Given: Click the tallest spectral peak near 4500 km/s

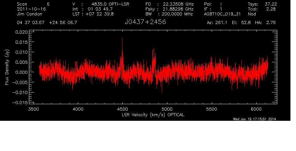Looking at the screenshot, I should (122, 40).
